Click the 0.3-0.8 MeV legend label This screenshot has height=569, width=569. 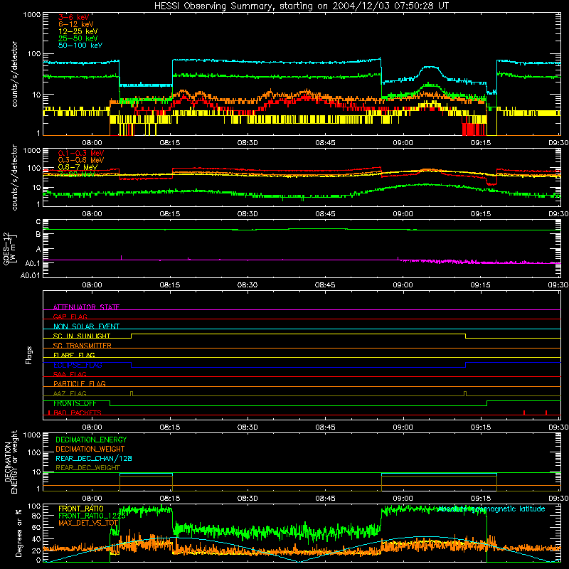click(81, 159)
